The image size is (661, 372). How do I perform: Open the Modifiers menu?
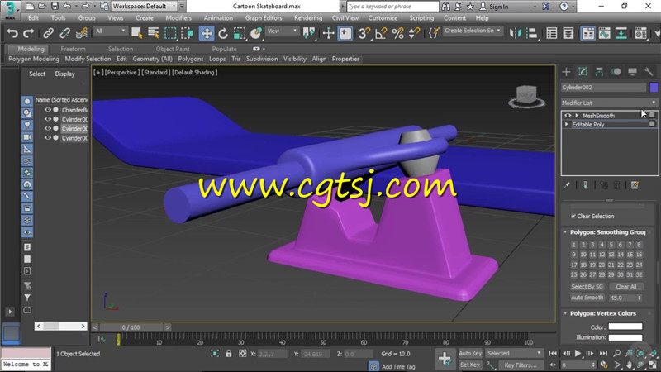(178, 18)
